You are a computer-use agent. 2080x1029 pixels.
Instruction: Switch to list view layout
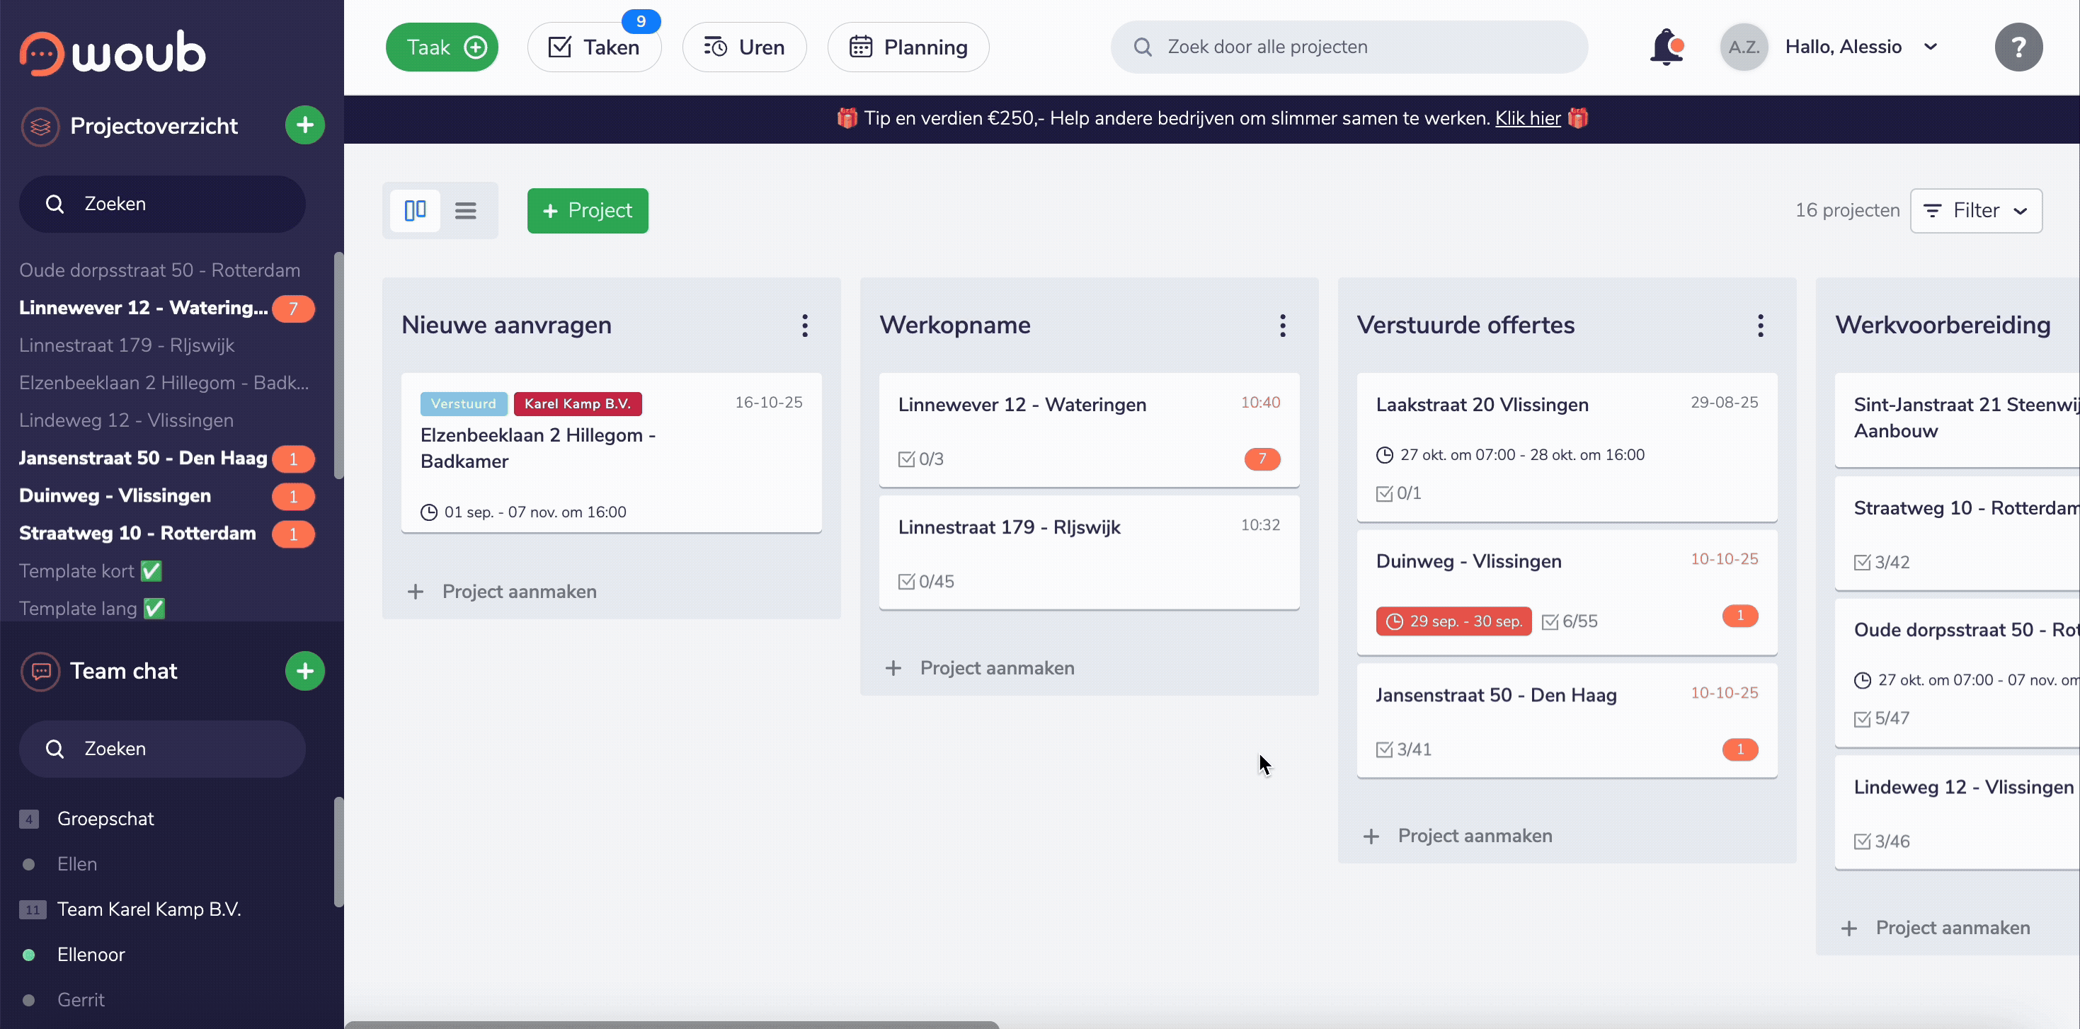tap(465, 211)
